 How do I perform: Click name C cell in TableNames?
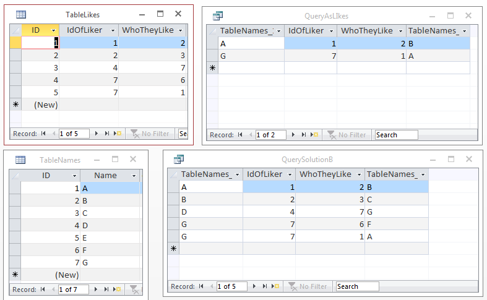coord(110,213)
